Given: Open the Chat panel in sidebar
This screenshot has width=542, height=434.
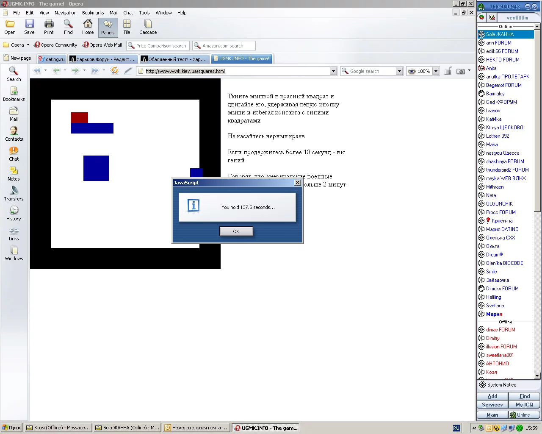Looking at the screenshot, I should [14, 154].
